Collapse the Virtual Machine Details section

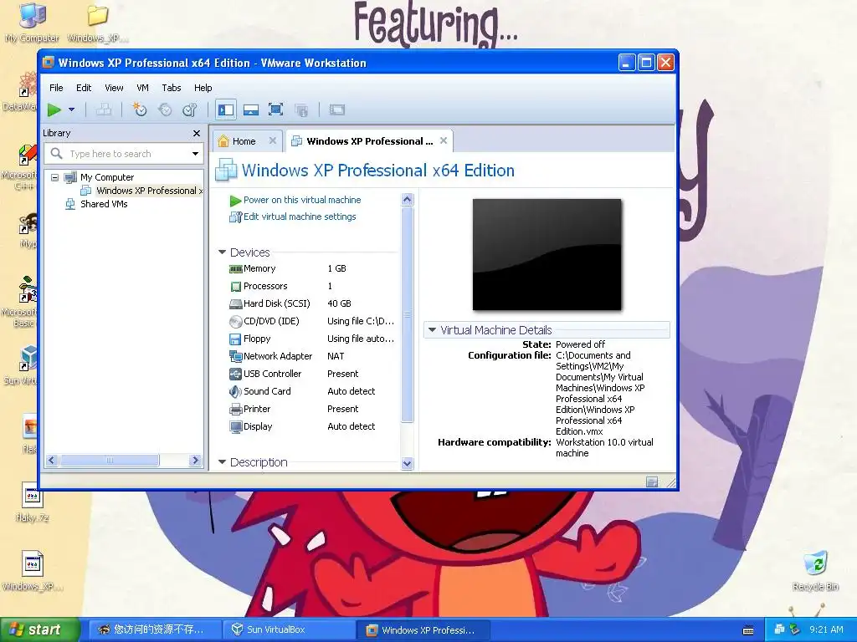tap(432, 329)
